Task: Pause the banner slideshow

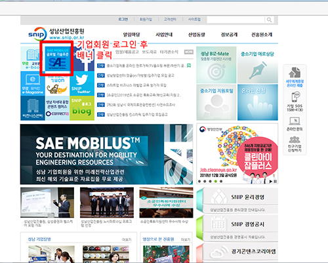Action: [276, 181]
